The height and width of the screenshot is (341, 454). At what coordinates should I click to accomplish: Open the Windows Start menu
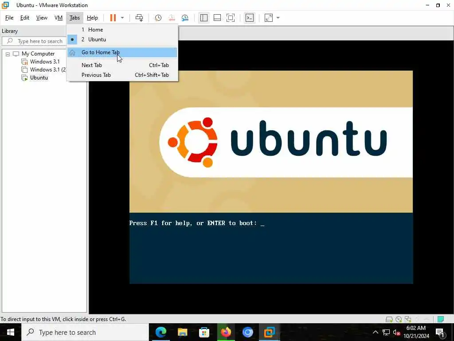11,332
